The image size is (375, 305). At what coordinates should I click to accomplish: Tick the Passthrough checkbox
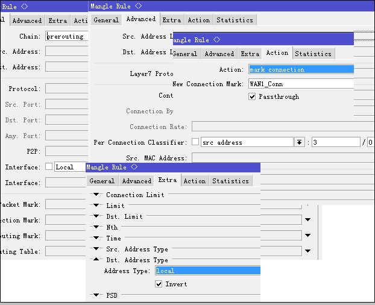[x=252, y=96]
